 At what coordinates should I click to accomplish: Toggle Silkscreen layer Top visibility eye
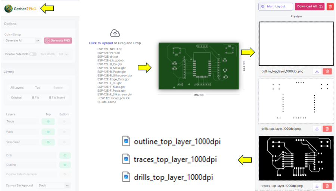pos(48,142)
